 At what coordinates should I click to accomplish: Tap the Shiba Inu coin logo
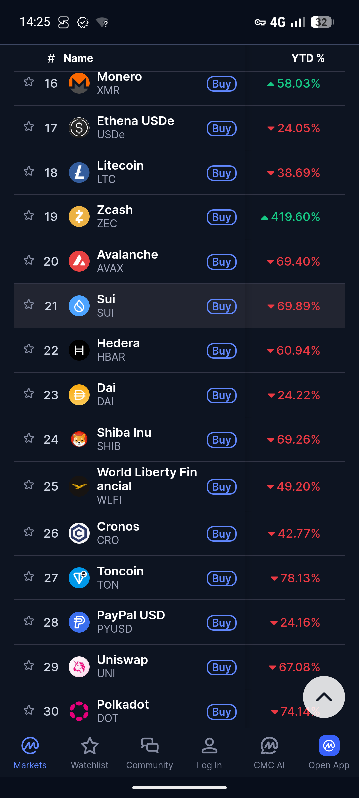click(79, 439)
